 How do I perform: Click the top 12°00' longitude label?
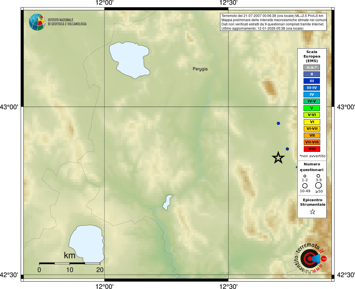click(x=104, y=3)
